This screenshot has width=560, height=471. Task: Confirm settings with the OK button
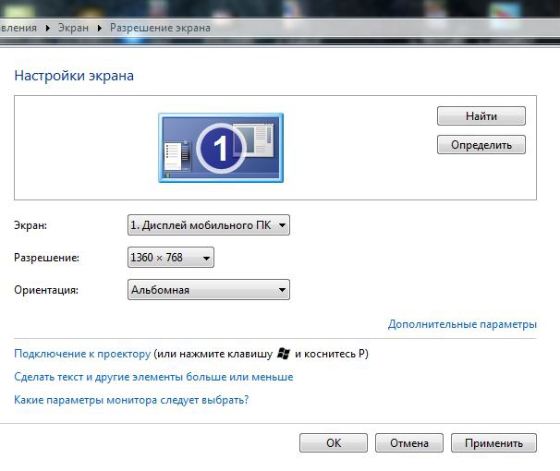(x=334, y=443)
